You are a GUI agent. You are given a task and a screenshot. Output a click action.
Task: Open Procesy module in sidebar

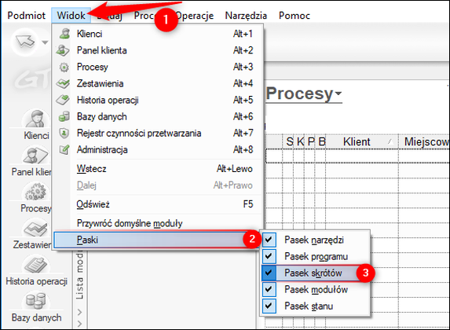pos(35,197)
